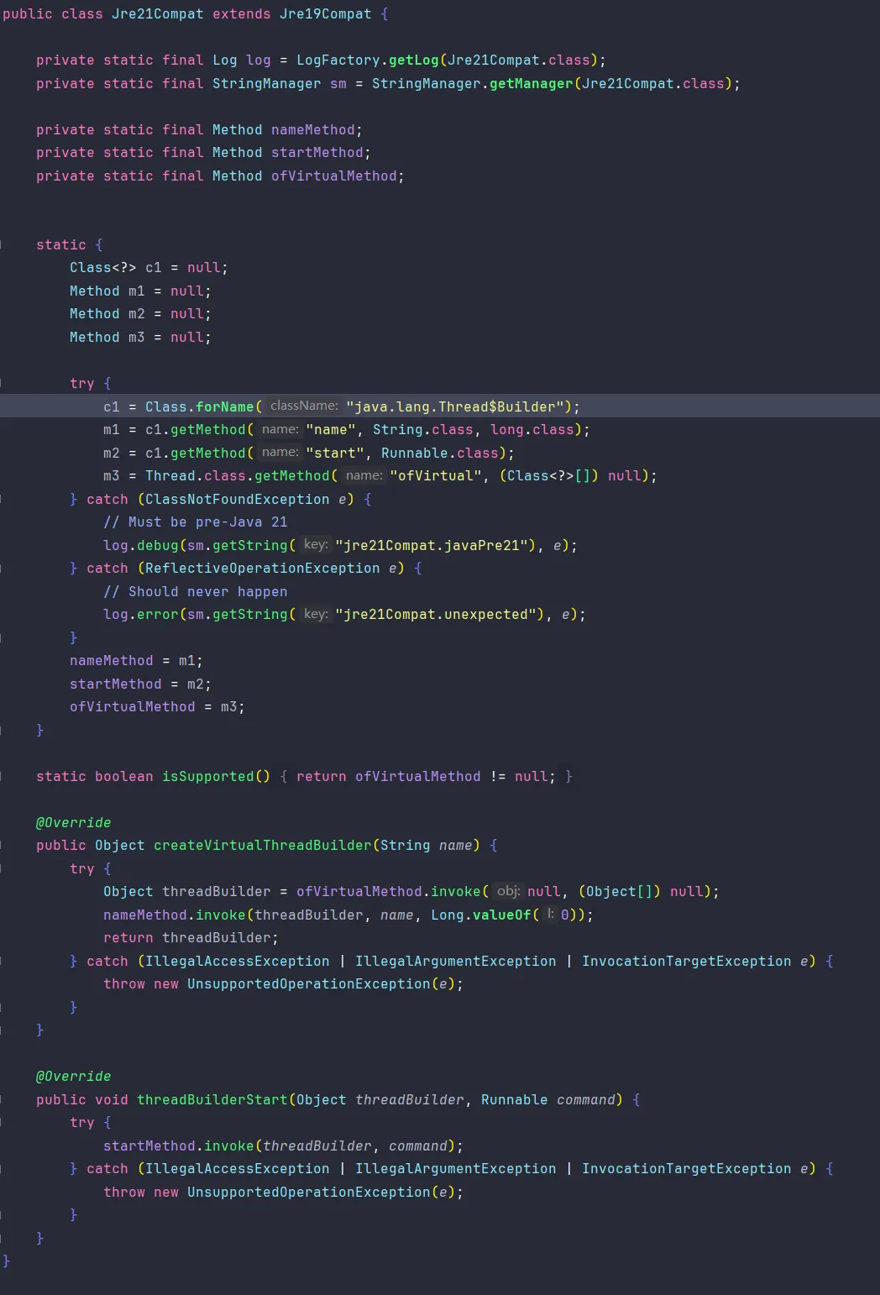Screen dimensions: 880x1295
Task: Click the superclass name Jre19Compat
Action: click(326, 14)
